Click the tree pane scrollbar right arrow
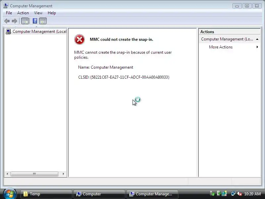This screenshot has height=199, width=265. click(x=63, y=174)
